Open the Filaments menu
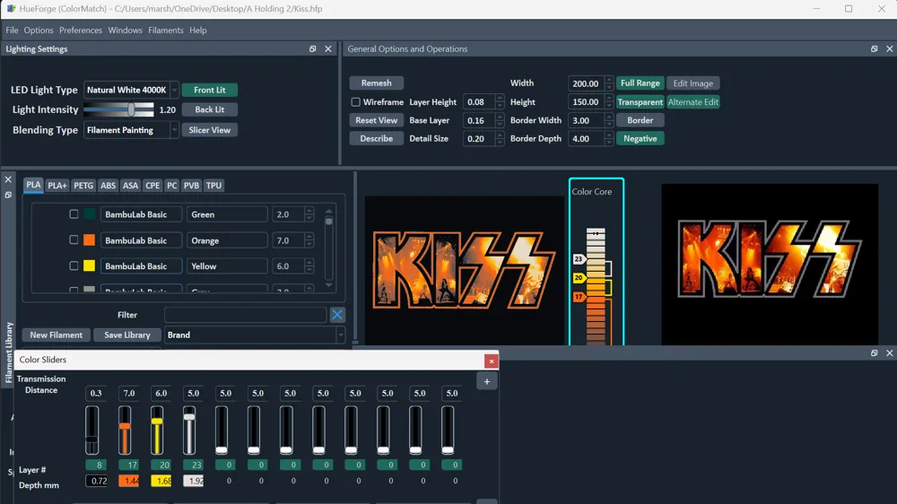The image size is (897, 504). (165, 30)
